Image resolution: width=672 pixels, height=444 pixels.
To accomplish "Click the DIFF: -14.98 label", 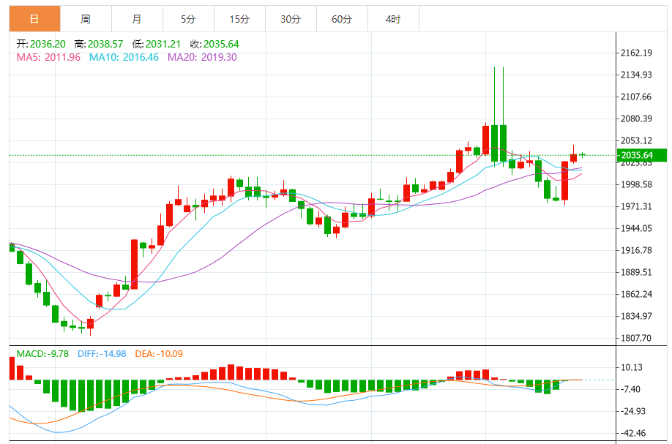I will coord(102,354).
